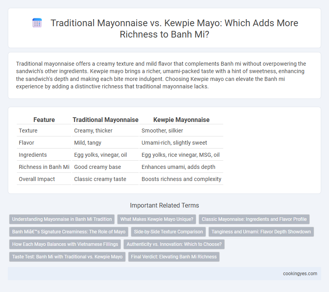This screenshot has height=292, width=329.
Task: Click the article title heading
Action: tap(174, 29)
